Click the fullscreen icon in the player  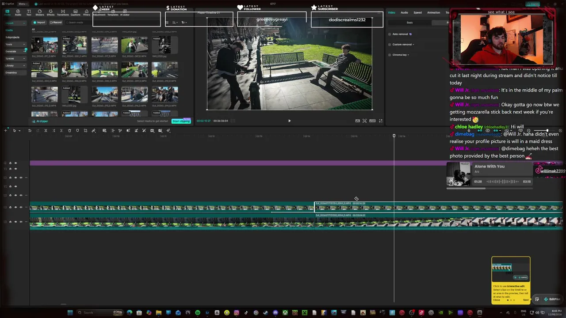[380, 121]
